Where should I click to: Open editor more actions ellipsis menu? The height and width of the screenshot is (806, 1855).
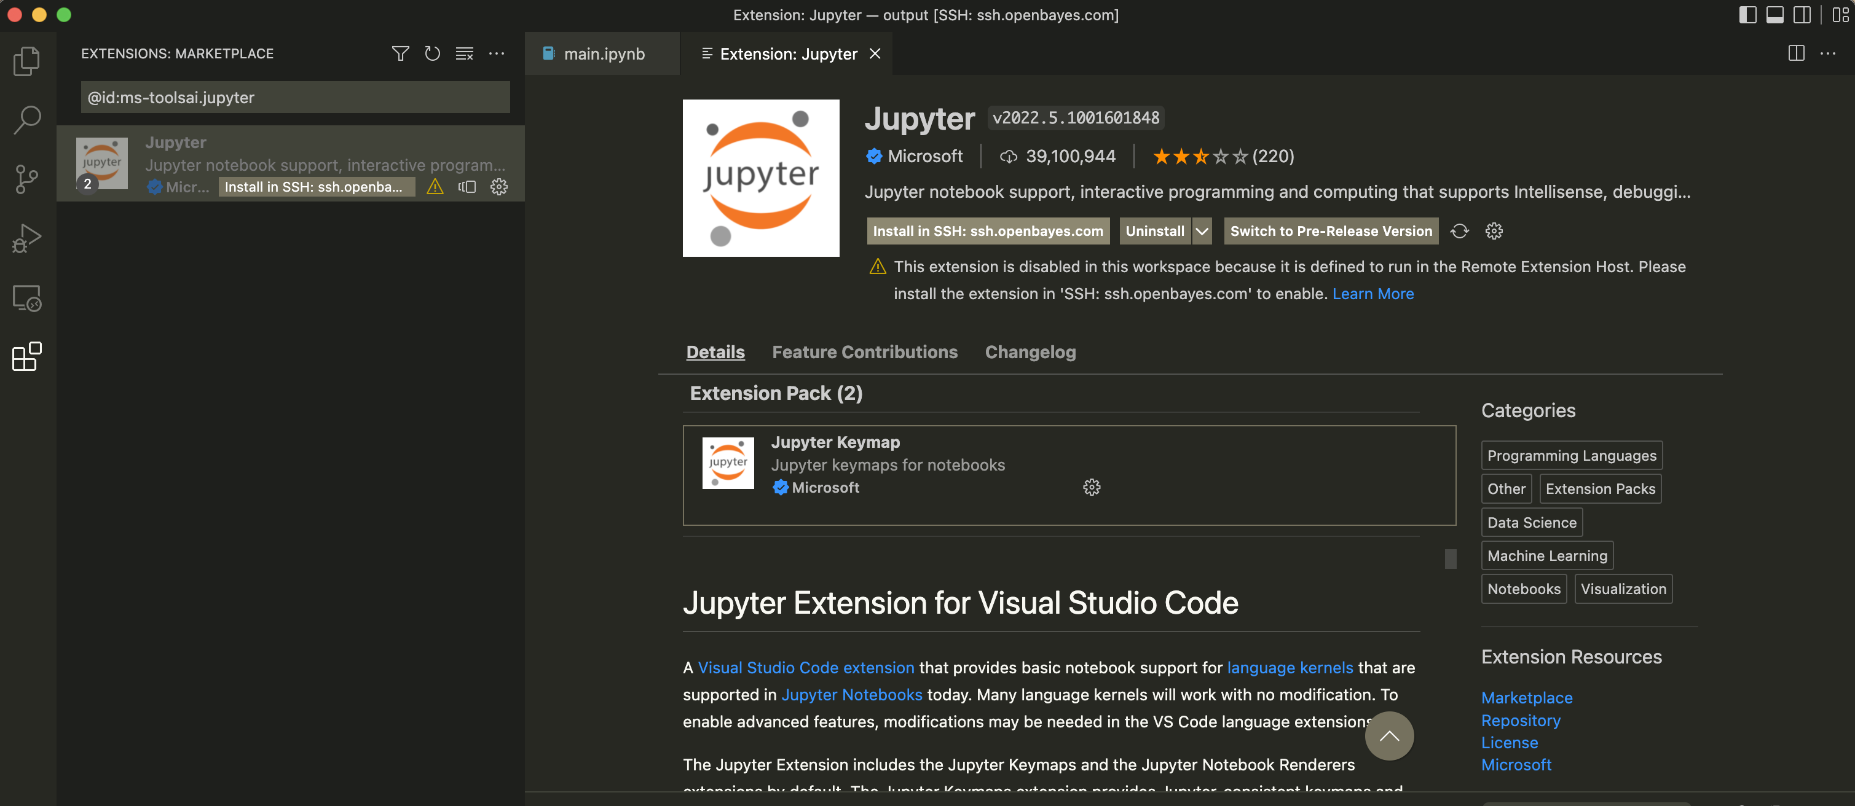point(1827,53)
